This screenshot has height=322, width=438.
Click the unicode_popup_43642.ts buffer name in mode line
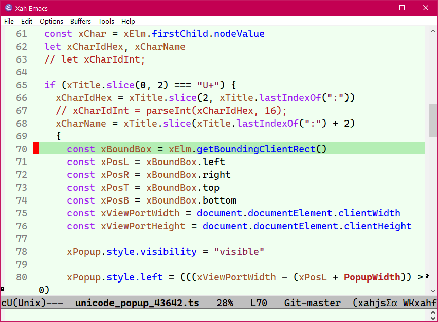click(x=137, y=303)
